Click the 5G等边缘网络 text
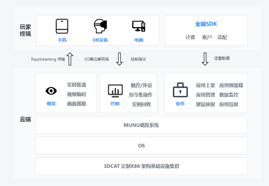The width and height of the screenshot is (269, 186). point(96,59)
